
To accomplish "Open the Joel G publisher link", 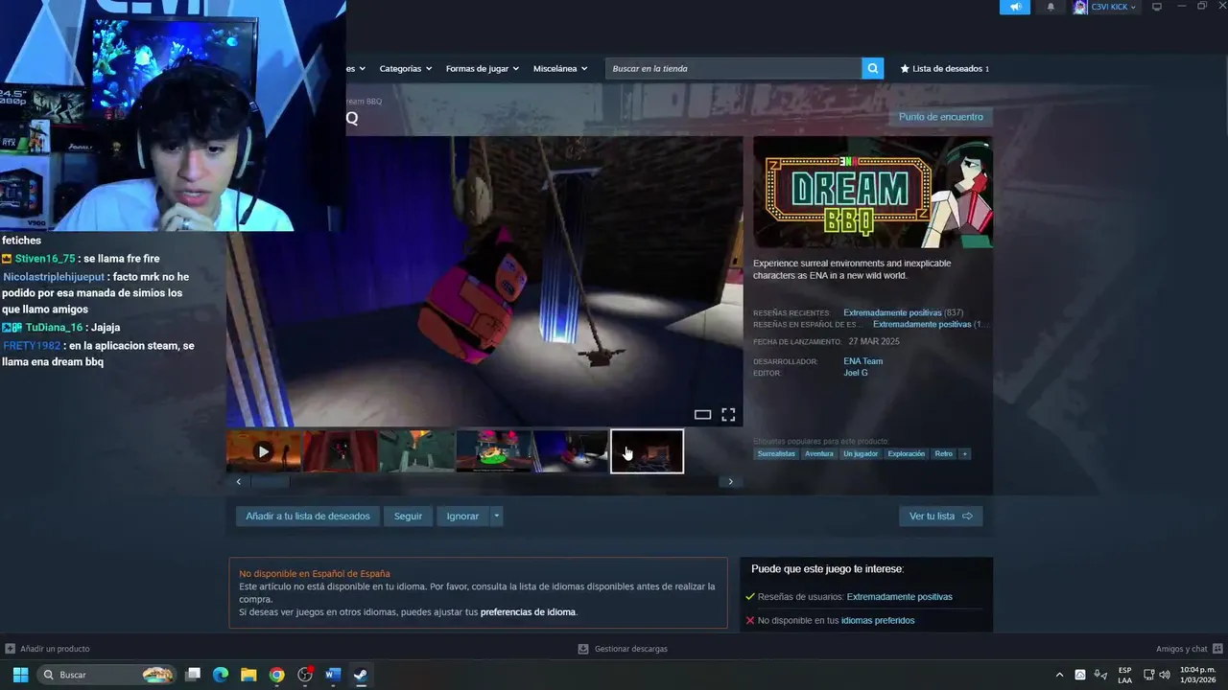I will 856,373.
